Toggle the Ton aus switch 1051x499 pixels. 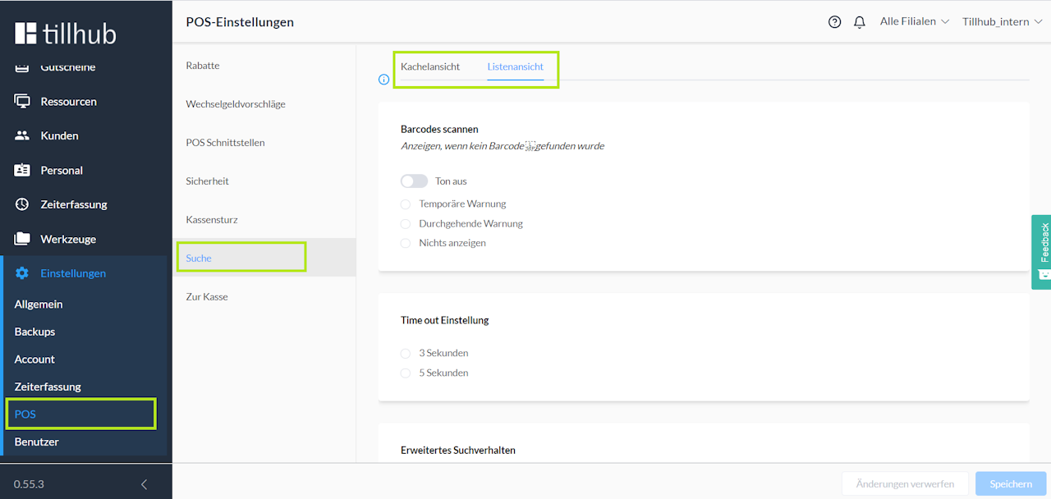click(414, 181)
